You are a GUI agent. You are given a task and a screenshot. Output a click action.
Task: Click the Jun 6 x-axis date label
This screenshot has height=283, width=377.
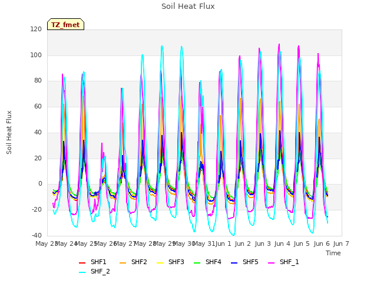[x=322, y=243]
